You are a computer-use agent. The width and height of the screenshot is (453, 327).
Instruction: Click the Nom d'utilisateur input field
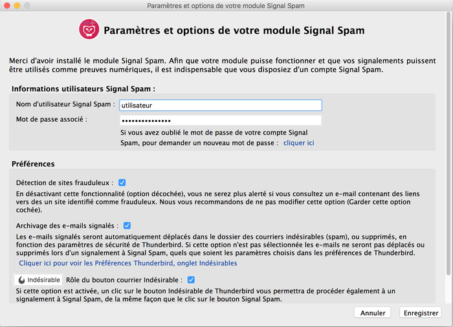pos(221,106)
